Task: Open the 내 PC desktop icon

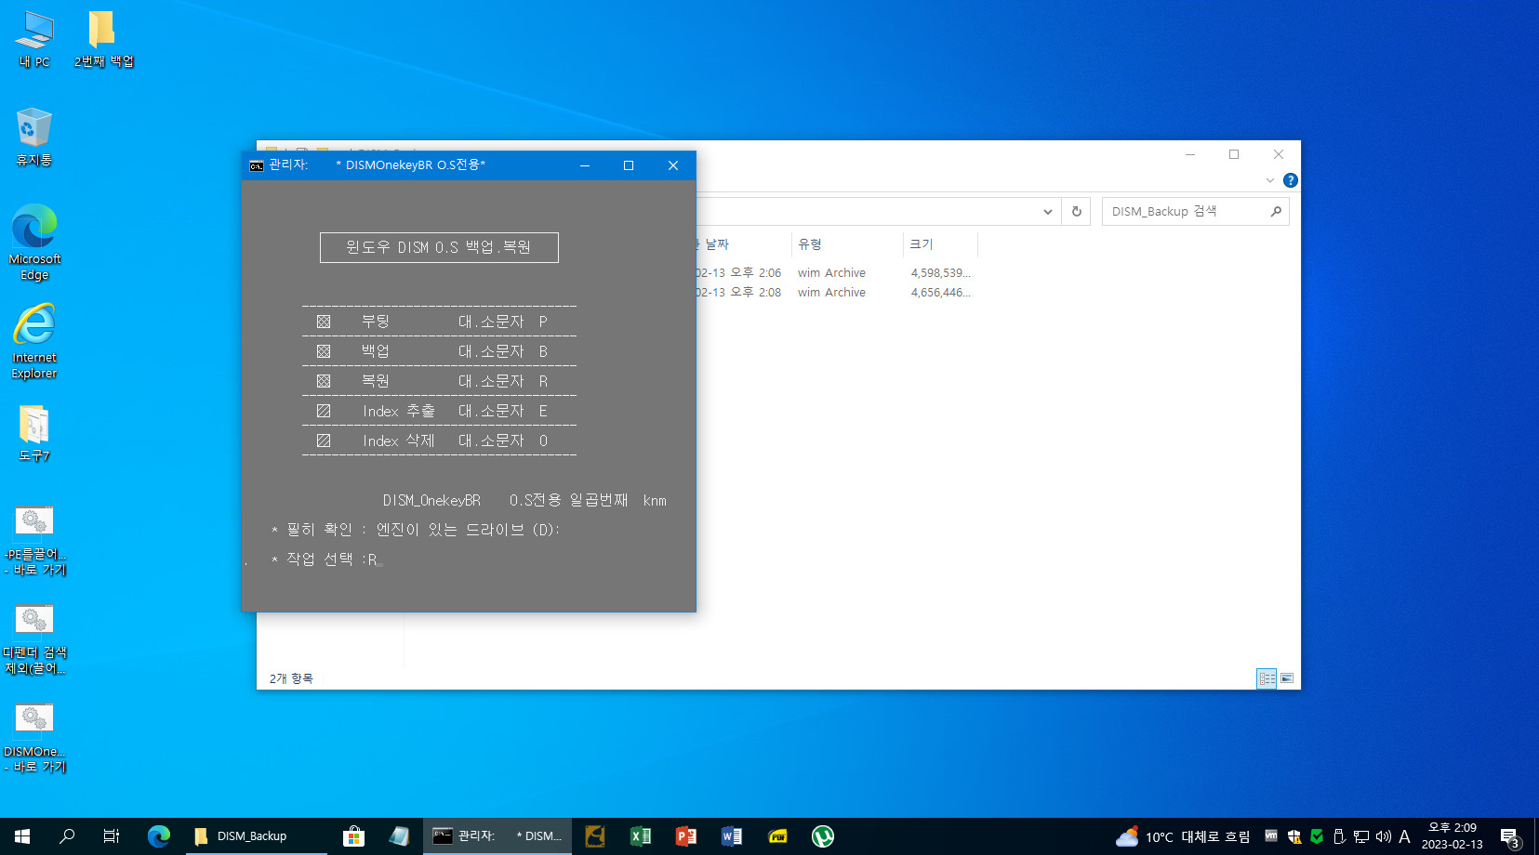Action: pos(34,40)
